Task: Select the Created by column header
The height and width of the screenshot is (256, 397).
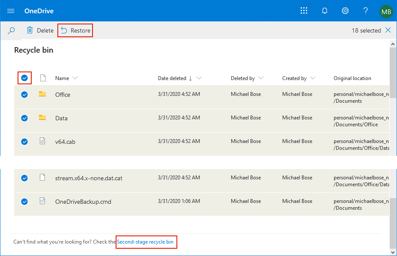Action: (x=298, y=78)
